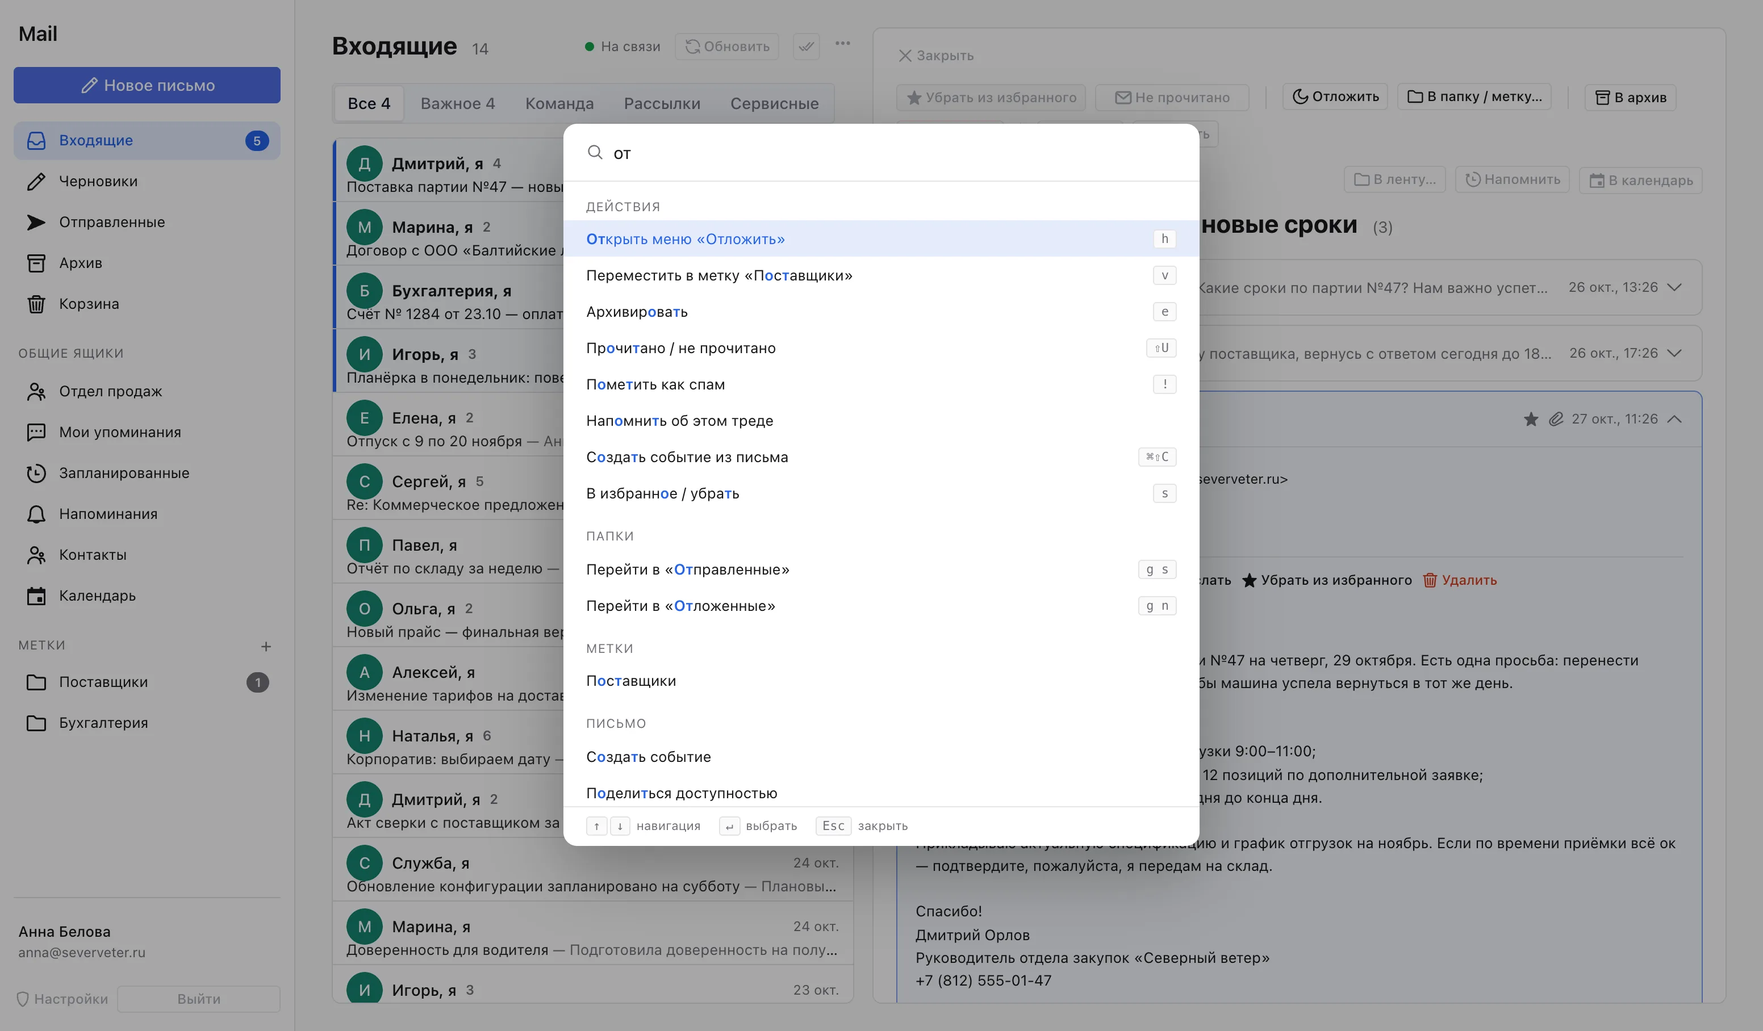Click the Sent paper plane icon

(36, 223)
